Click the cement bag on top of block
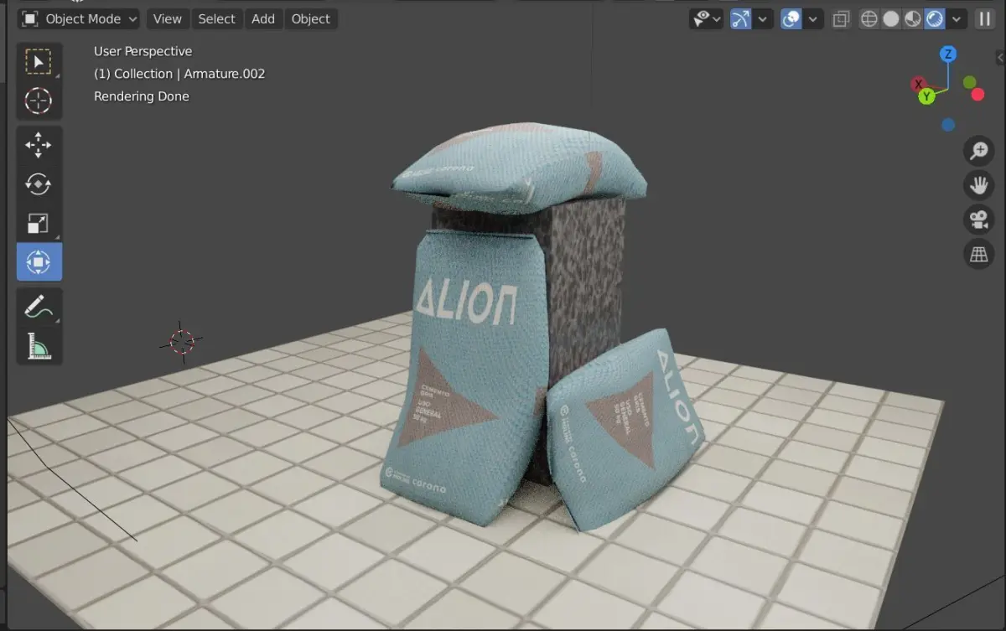 [520, 168]
